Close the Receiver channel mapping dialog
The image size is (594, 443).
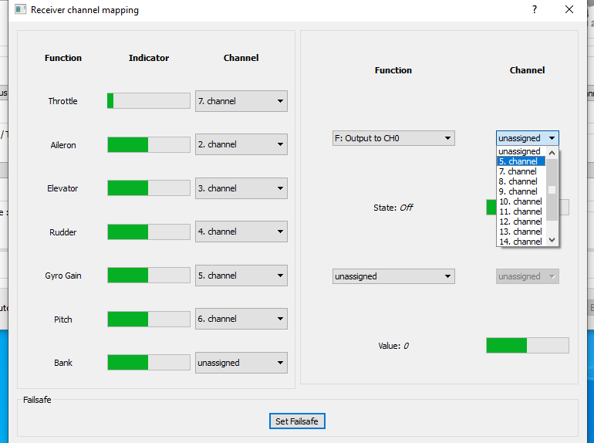pyautogui.click(x=569, y=10)
